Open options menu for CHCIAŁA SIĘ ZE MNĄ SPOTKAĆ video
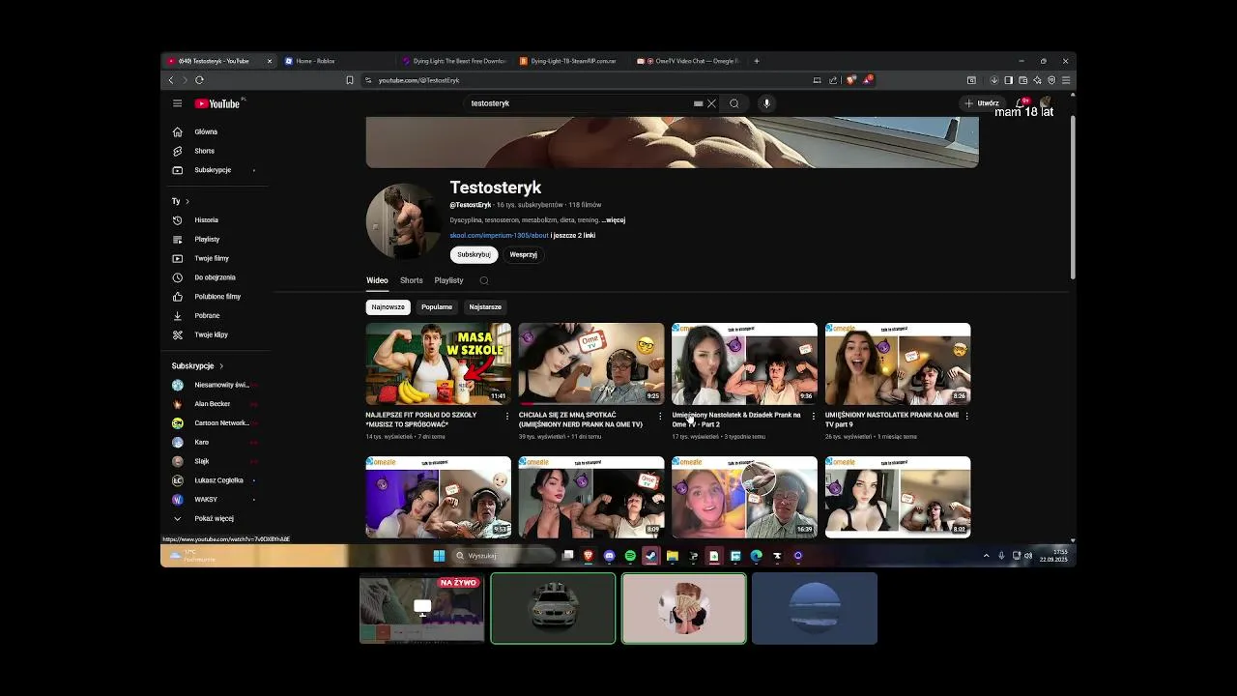The image size is (1237, 696). tap(660, 416)
